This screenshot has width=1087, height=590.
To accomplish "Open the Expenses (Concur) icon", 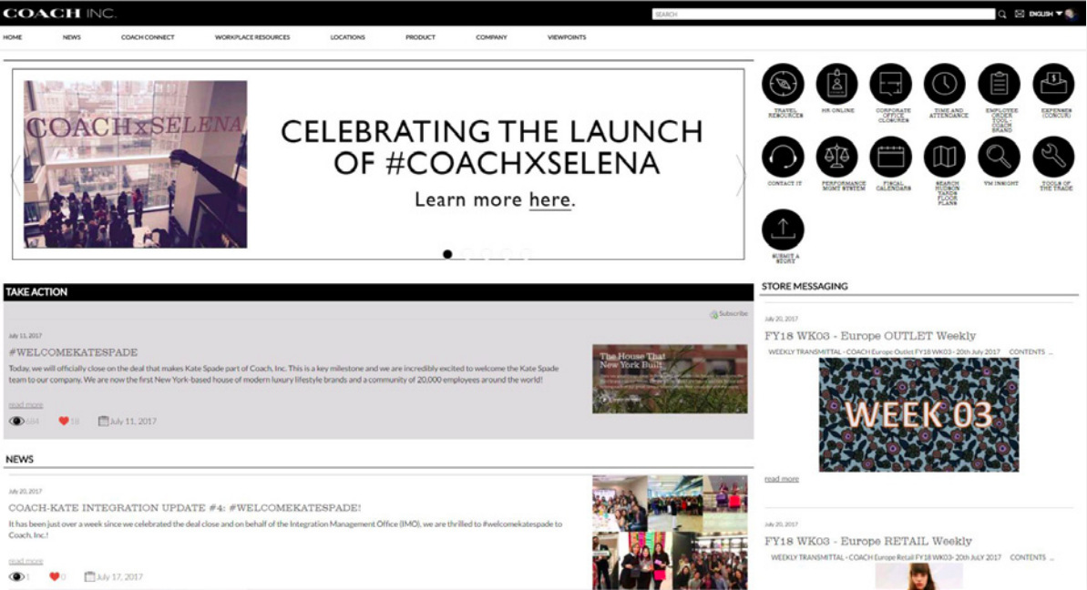I will coord(1053,84).
